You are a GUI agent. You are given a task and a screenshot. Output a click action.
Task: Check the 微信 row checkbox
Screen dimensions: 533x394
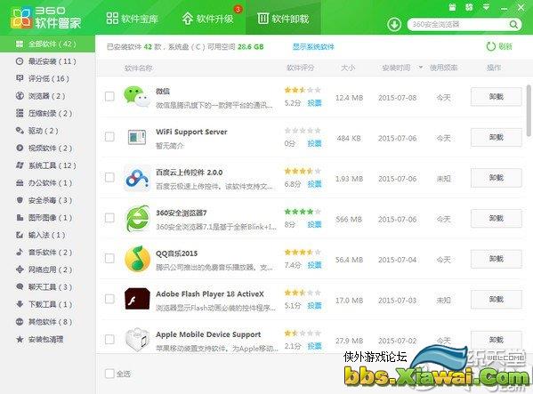tap(109, 96)
